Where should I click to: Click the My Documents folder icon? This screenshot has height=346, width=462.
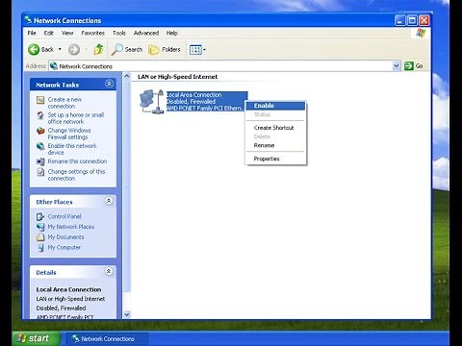pyautogui.click(x=40, y=237)
